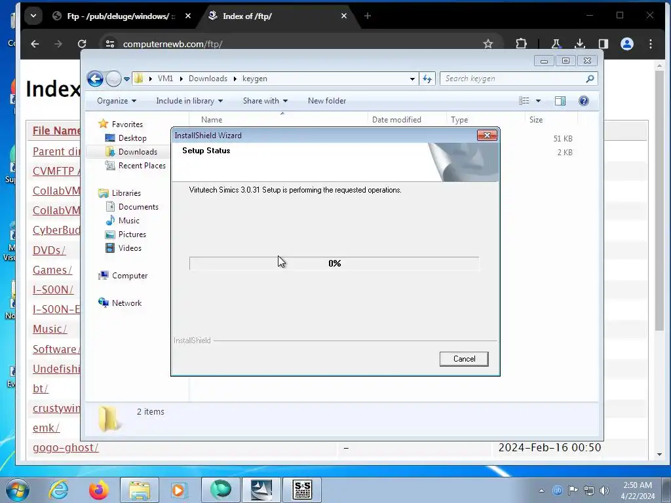Select Computer in the navigation pane

coord(130,276)
